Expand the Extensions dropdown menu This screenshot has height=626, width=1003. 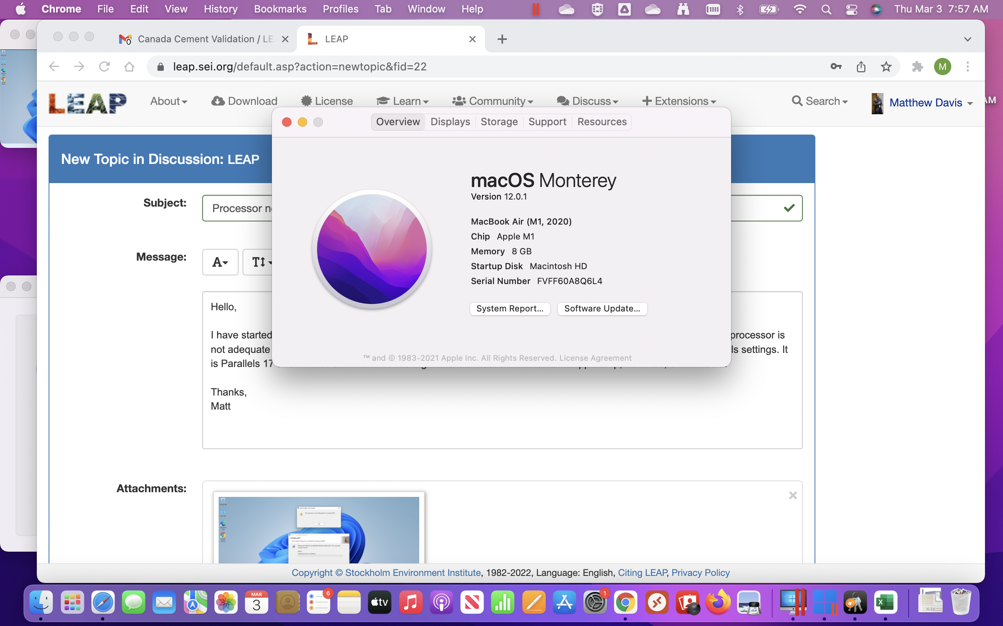point(679,101)
